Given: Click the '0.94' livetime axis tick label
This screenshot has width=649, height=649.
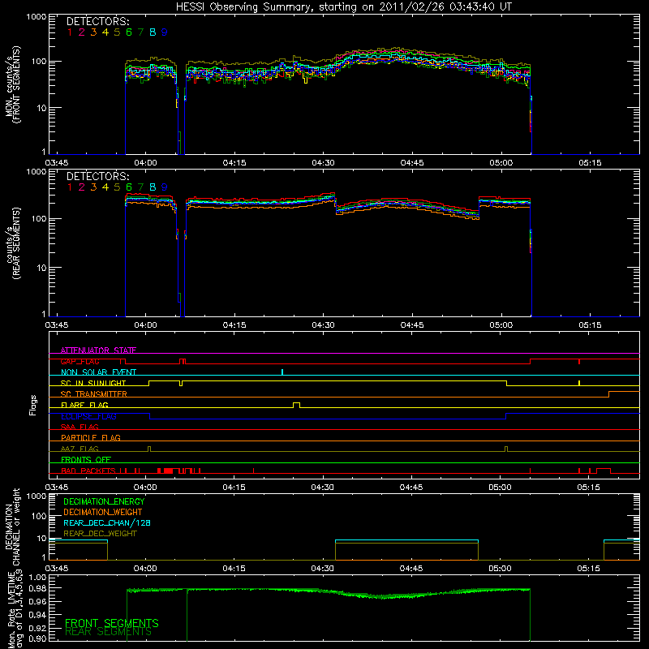Looking at the screenshot, I should pyautogui.click(x=37, y=613).
